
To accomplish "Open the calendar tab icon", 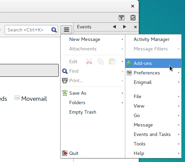I will tap(122, 18).
